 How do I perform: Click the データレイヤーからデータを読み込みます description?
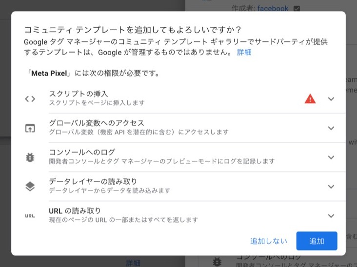tap(110, 191)
